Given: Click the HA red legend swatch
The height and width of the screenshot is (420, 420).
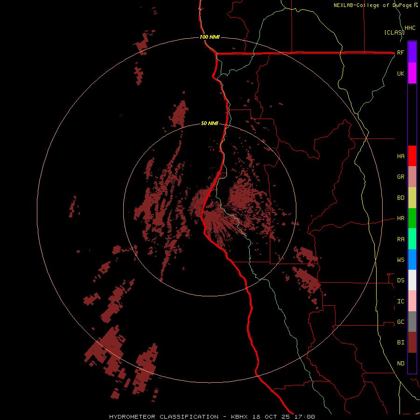Looking at the screenshot, I should pyautogui.click(x=412, y=156).
